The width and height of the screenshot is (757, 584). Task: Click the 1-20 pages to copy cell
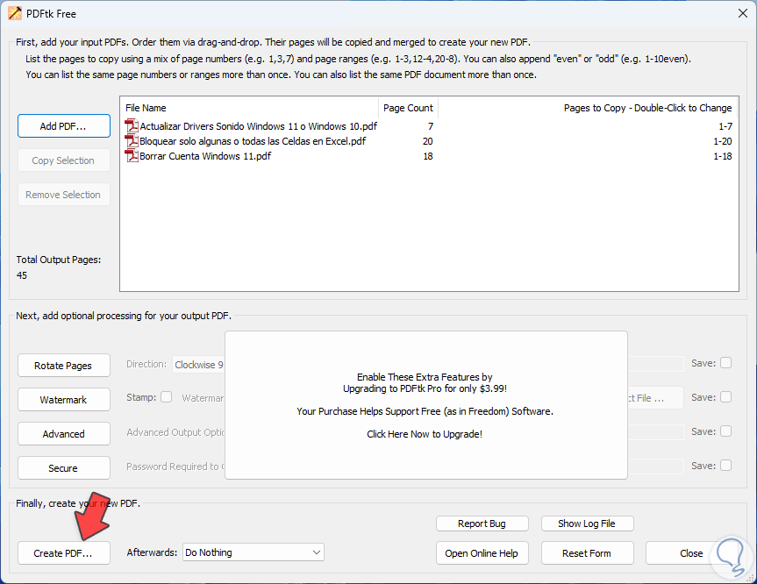pos(723,141)
